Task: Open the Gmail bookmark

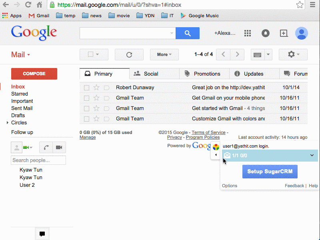Action: tap(39, 16)
